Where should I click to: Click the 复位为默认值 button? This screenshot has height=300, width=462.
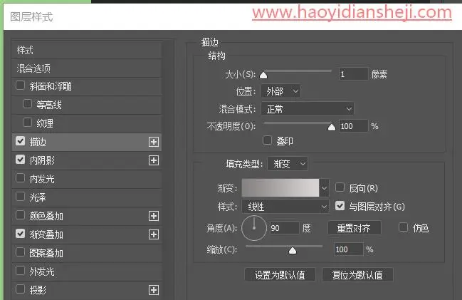357,275
